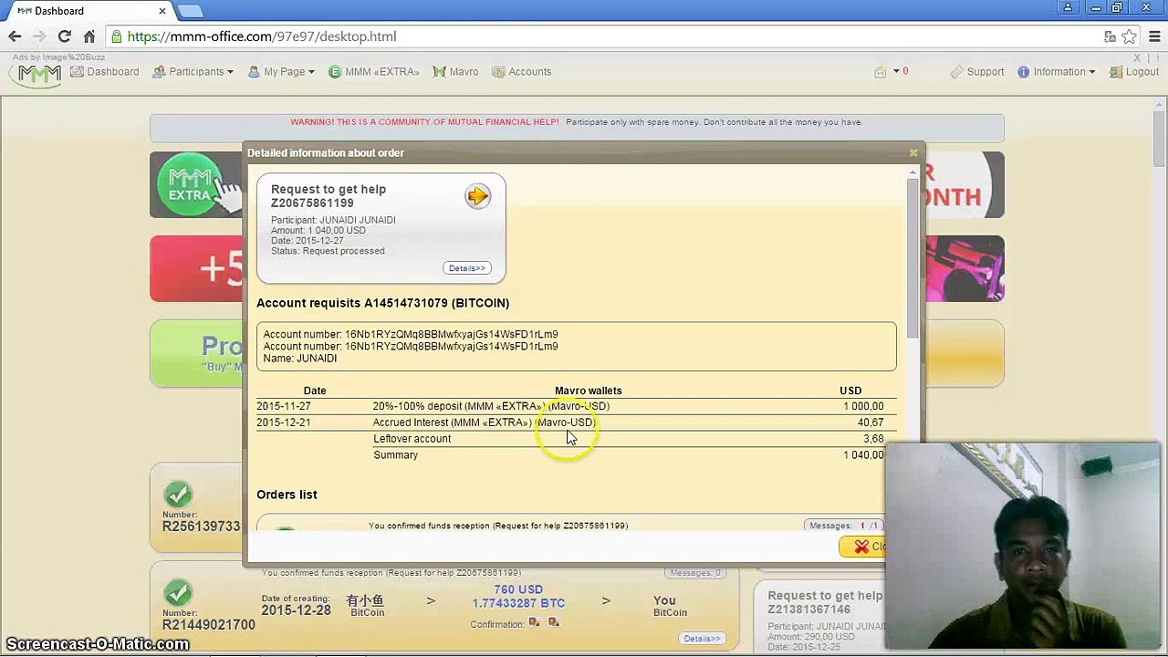The image size is (1168, 657).
Task: Click the green checkmark for order R256139733
Action: [178, 495]
